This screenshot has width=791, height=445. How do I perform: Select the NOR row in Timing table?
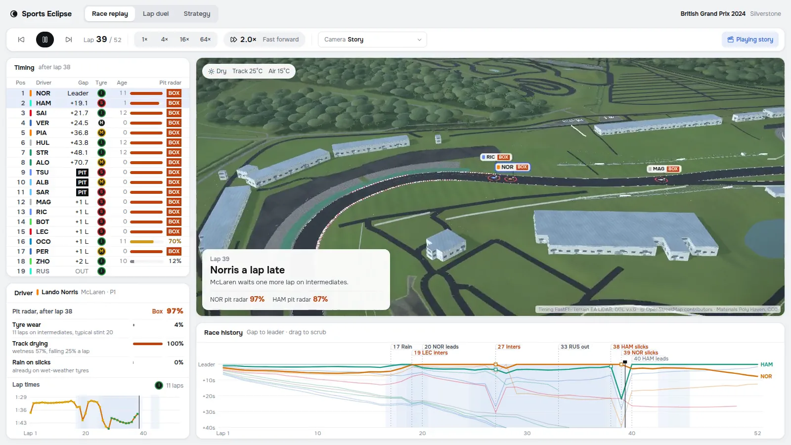(98, 93)
